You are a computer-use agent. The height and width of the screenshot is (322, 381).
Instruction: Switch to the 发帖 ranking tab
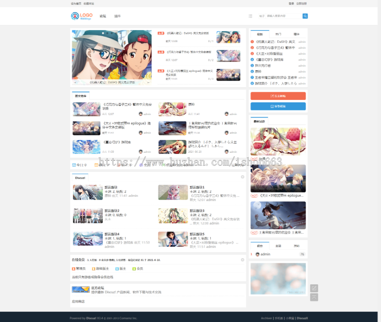click(296, 246)
